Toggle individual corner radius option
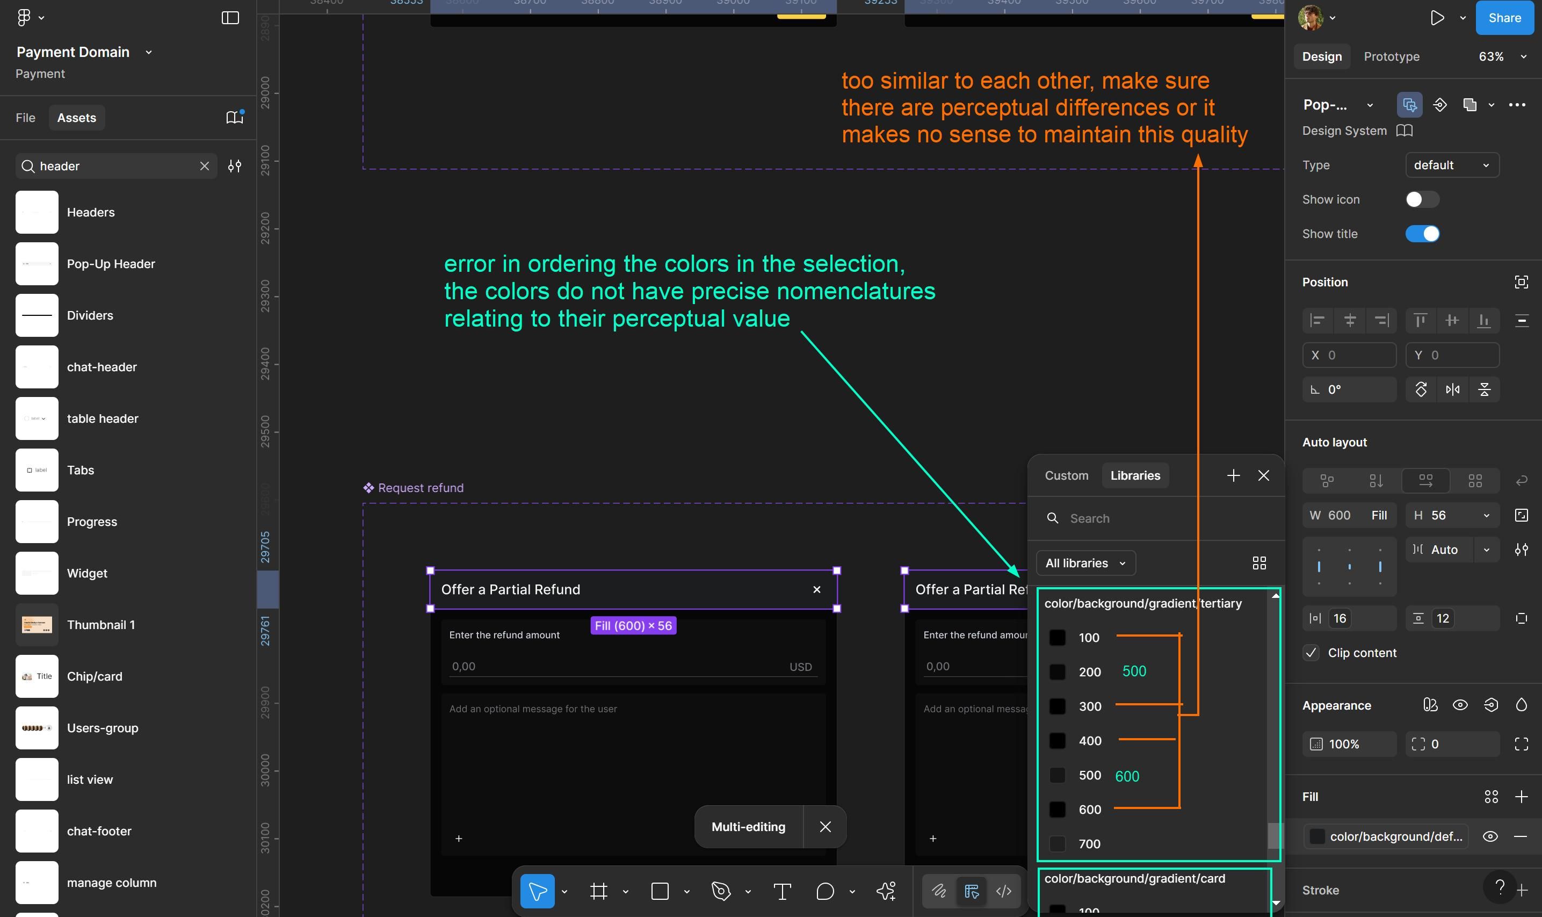The image size is (1542, 917). click(x=1521, y=744)
